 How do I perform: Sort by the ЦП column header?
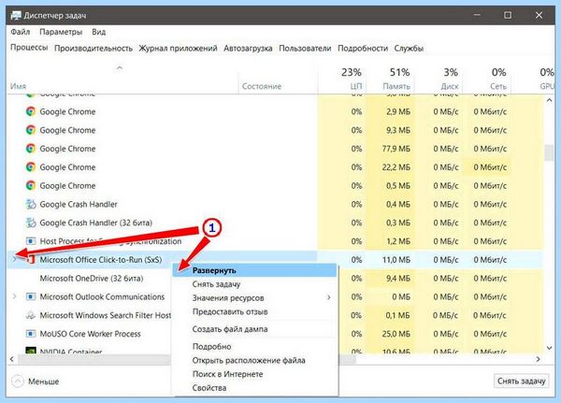pos(356,86)
